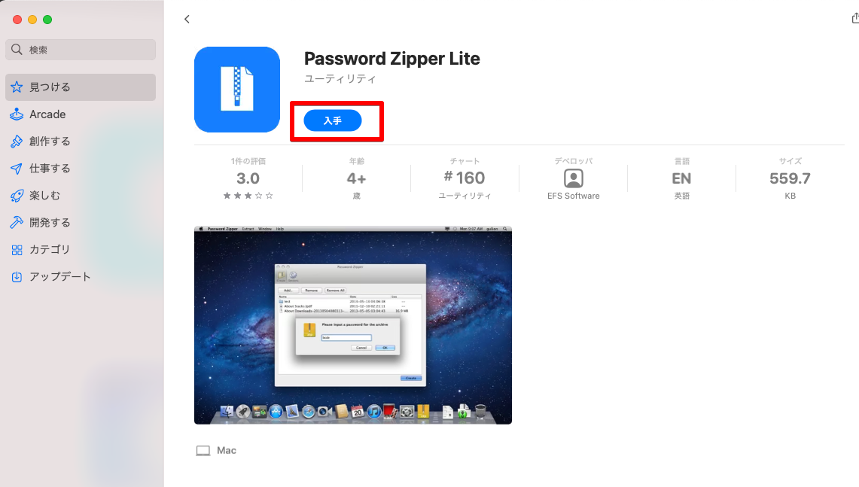Click the 入手 get button
This screenshot has width=859, height=487.
333,120
